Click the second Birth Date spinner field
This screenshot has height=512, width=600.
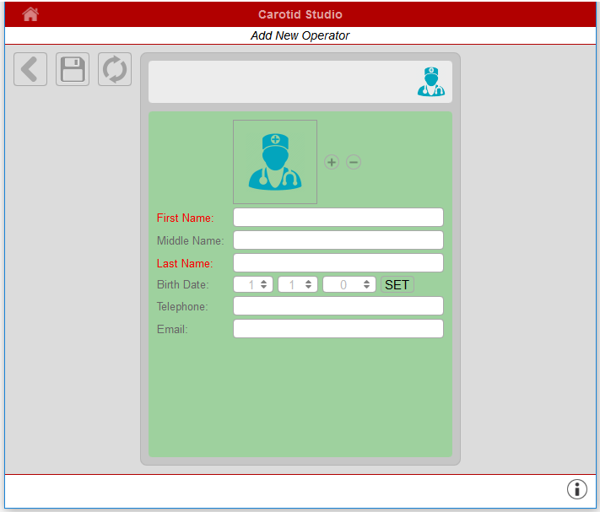(298, 284)
